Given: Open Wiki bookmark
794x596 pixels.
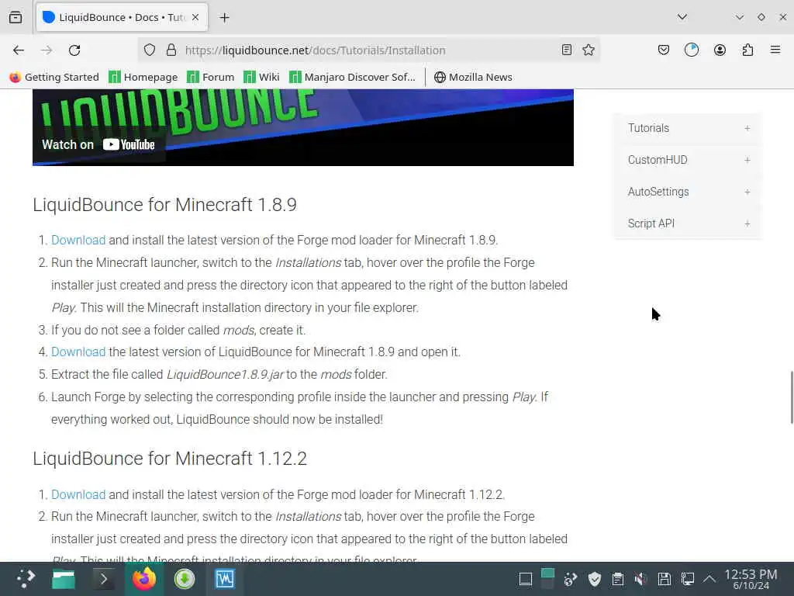Looking at the screenshot, I should pos(261,77).
